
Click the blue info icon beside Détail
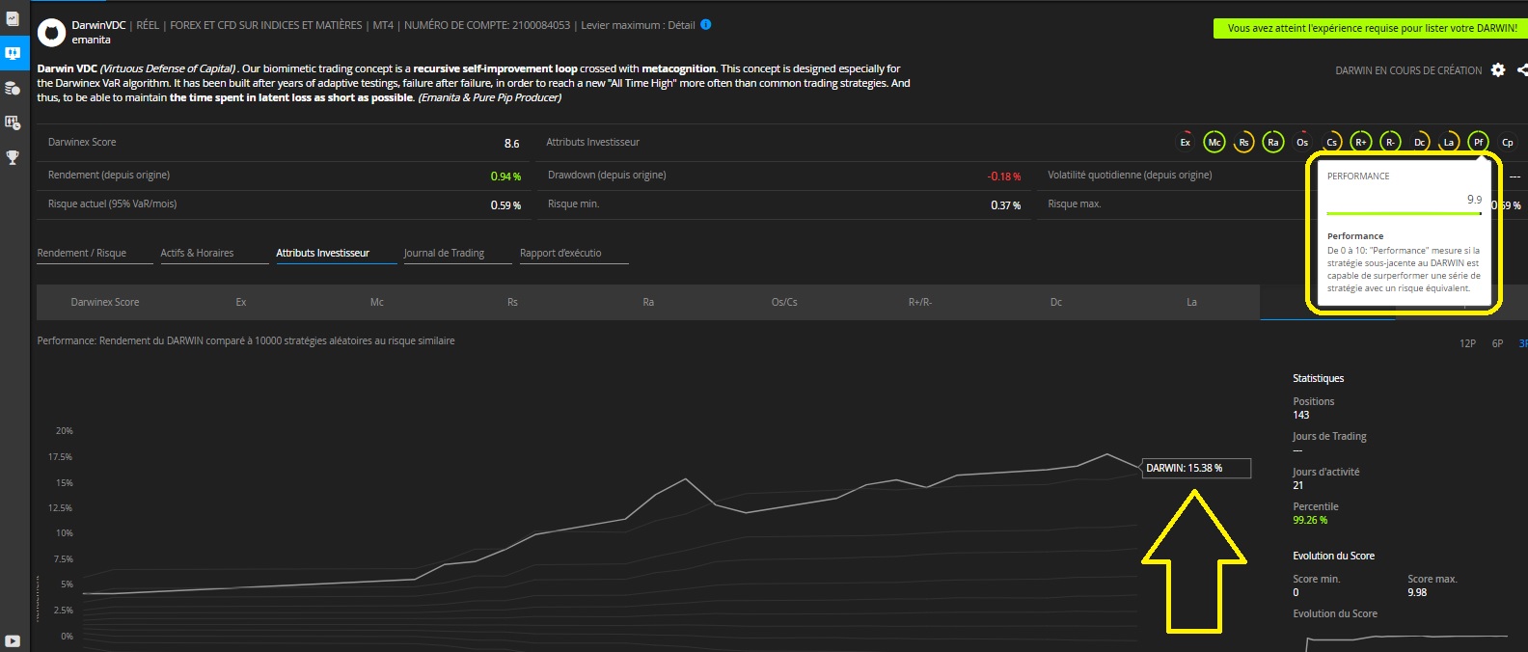click(706, 25)
